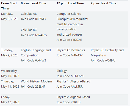
Task: Click the Calculus BC exam entry
Action: tap(29, 30)
